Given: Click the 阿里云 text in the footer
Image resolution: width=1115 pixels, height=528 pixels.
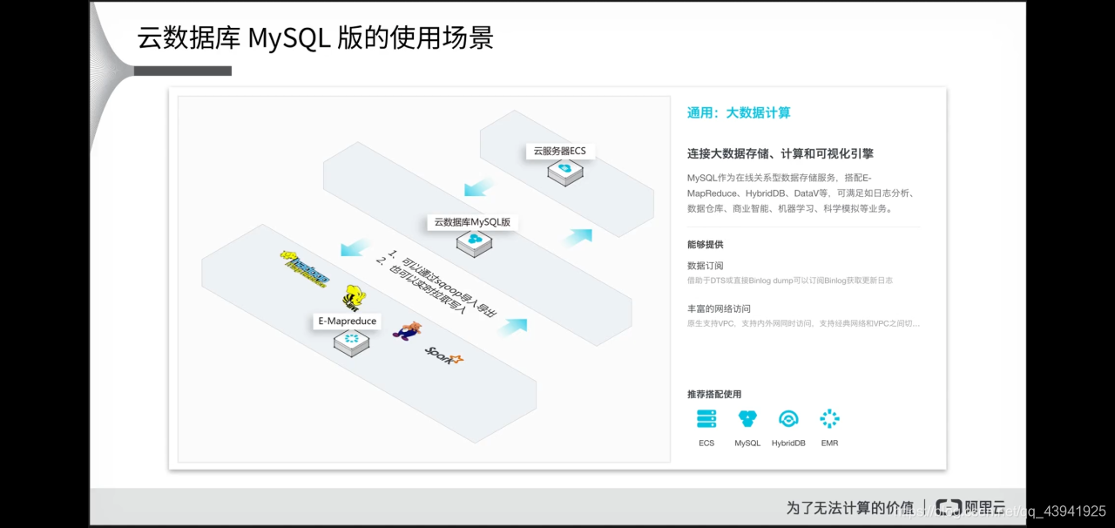Looking at the screenshot, I should point(985,507).
